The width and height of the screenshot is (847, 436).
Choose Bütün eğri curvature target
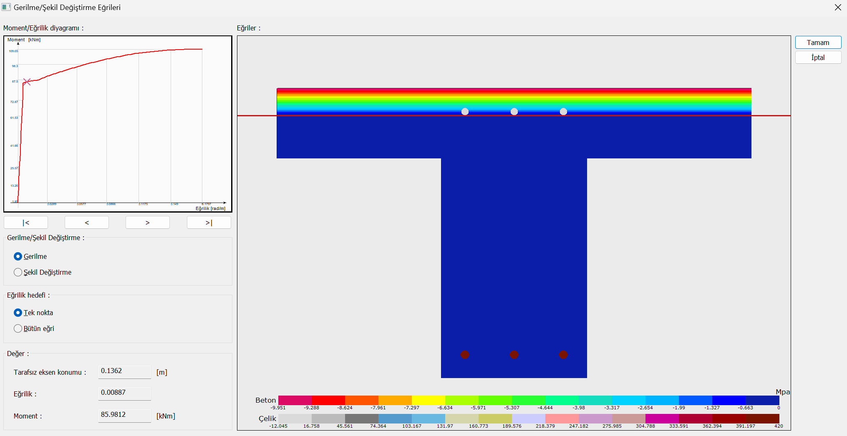(x=18, y=328)
